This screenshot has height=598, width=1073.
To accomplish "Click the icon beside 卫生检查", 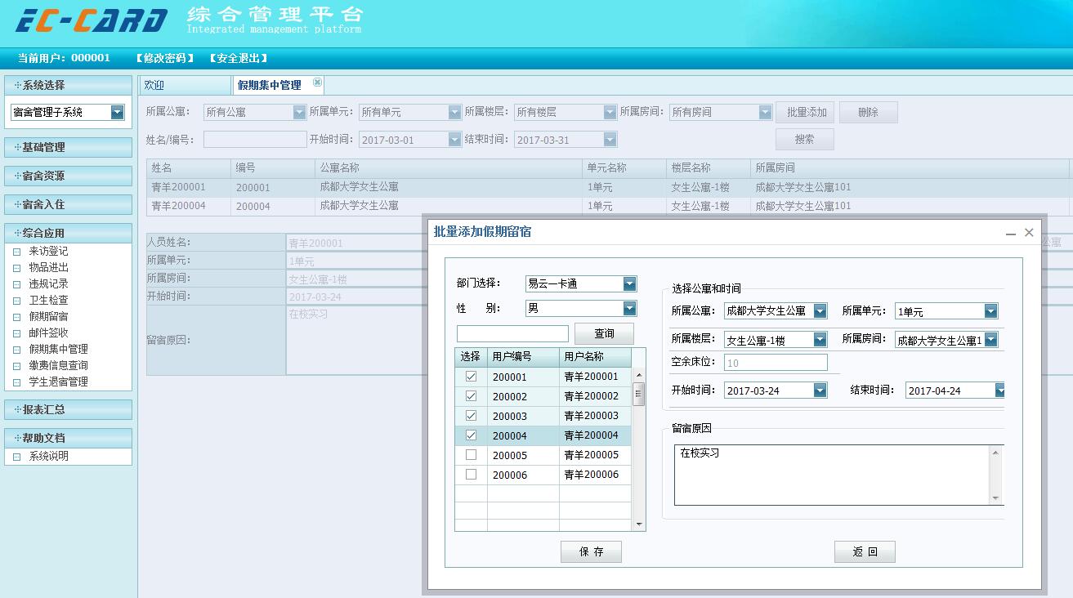I will (16, 301).
